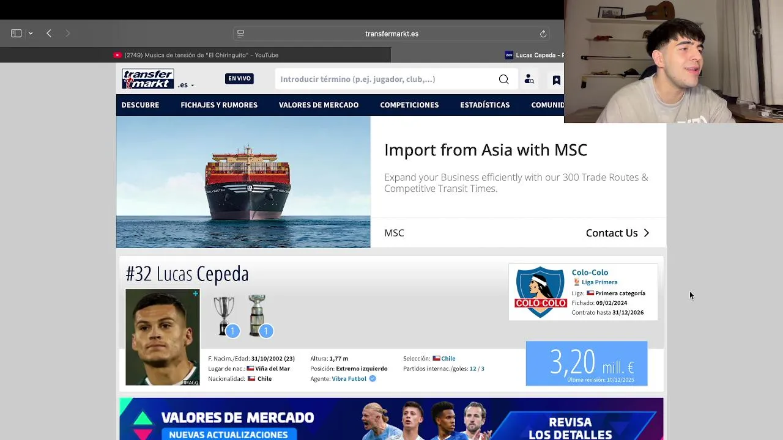783x440 pixels.
Task: Open the ESTADÍSTICAS menu
Action: click(x=484, y=105)
